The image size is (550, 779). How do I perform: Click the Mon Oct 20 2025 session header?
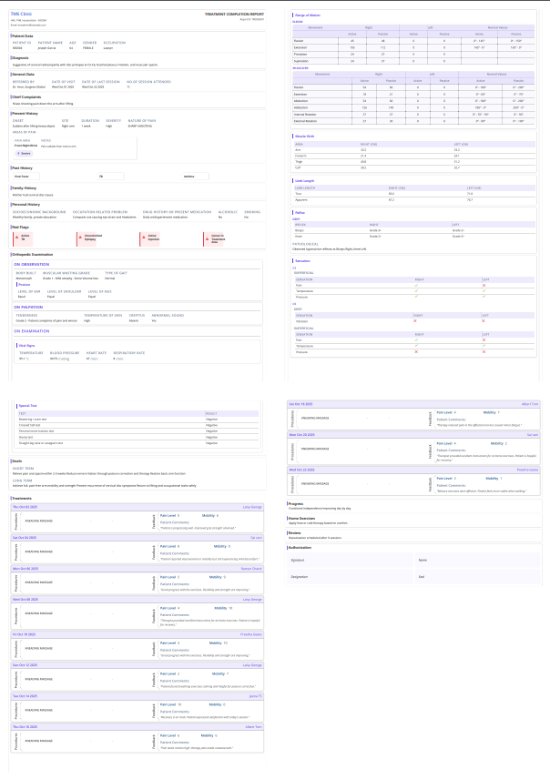click(x=413, y=435)
